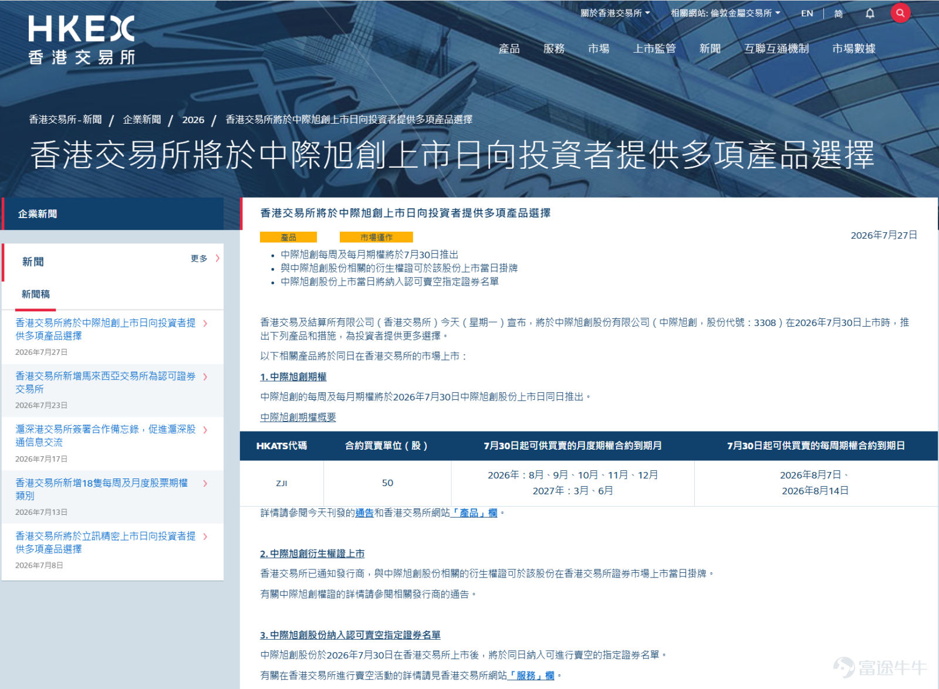Open 新聞 navigation menu

tap(710, 49)
